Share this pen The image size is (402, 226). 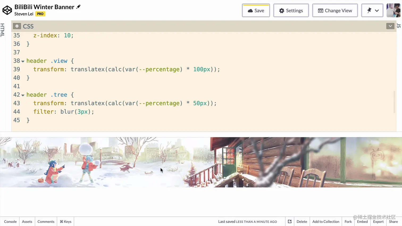click(393, 221)
